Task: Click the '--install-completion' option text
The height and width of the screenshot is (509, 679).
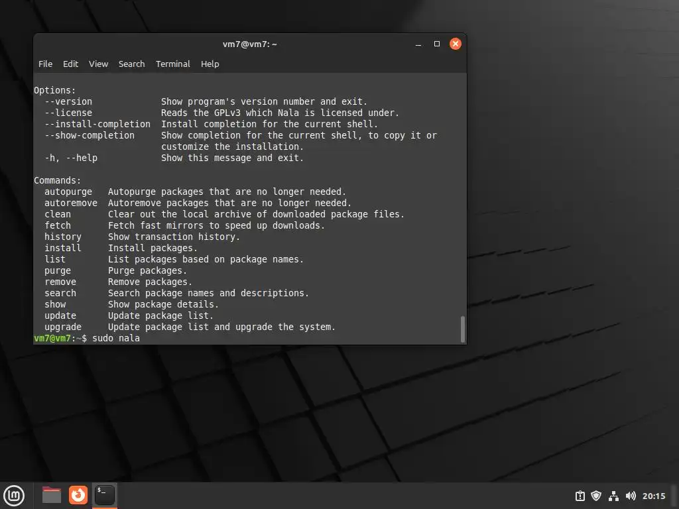Action: 97,124
